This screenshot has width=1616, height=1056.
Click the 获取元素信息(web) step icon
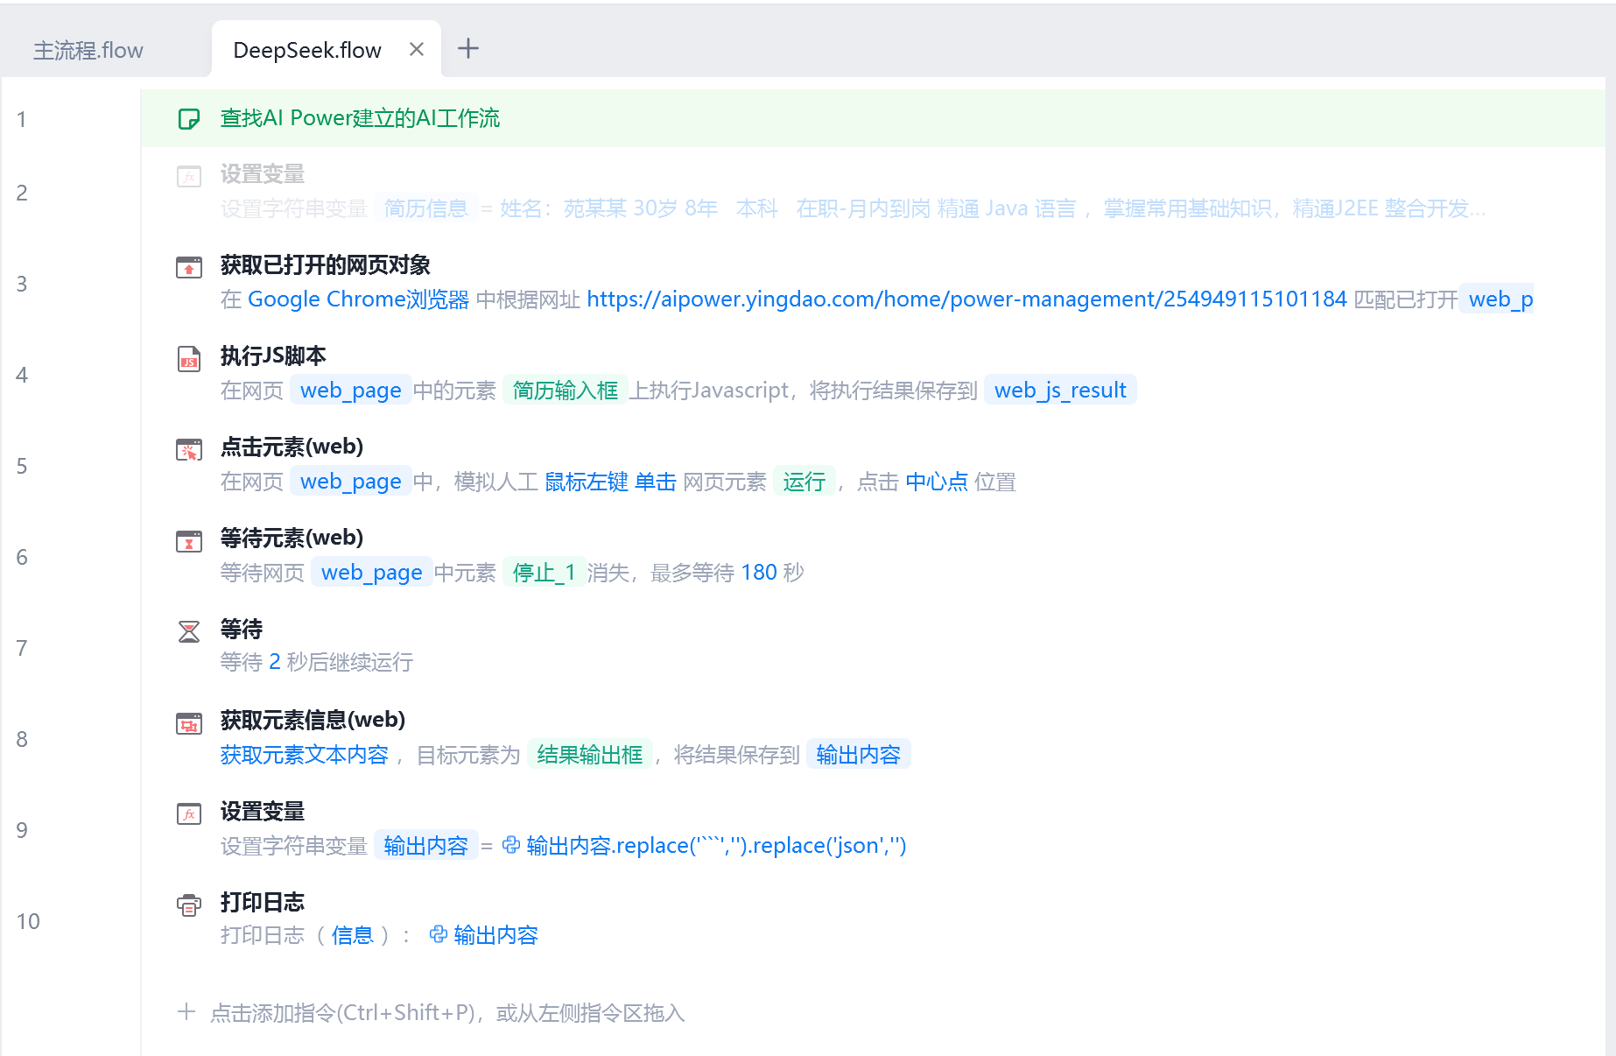pyautogui.click(x=189, y=722)
